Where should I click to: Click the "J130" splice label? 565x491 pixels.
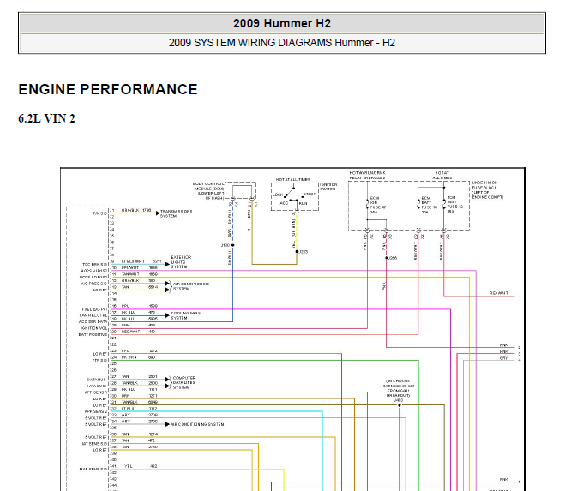(225, 245)
